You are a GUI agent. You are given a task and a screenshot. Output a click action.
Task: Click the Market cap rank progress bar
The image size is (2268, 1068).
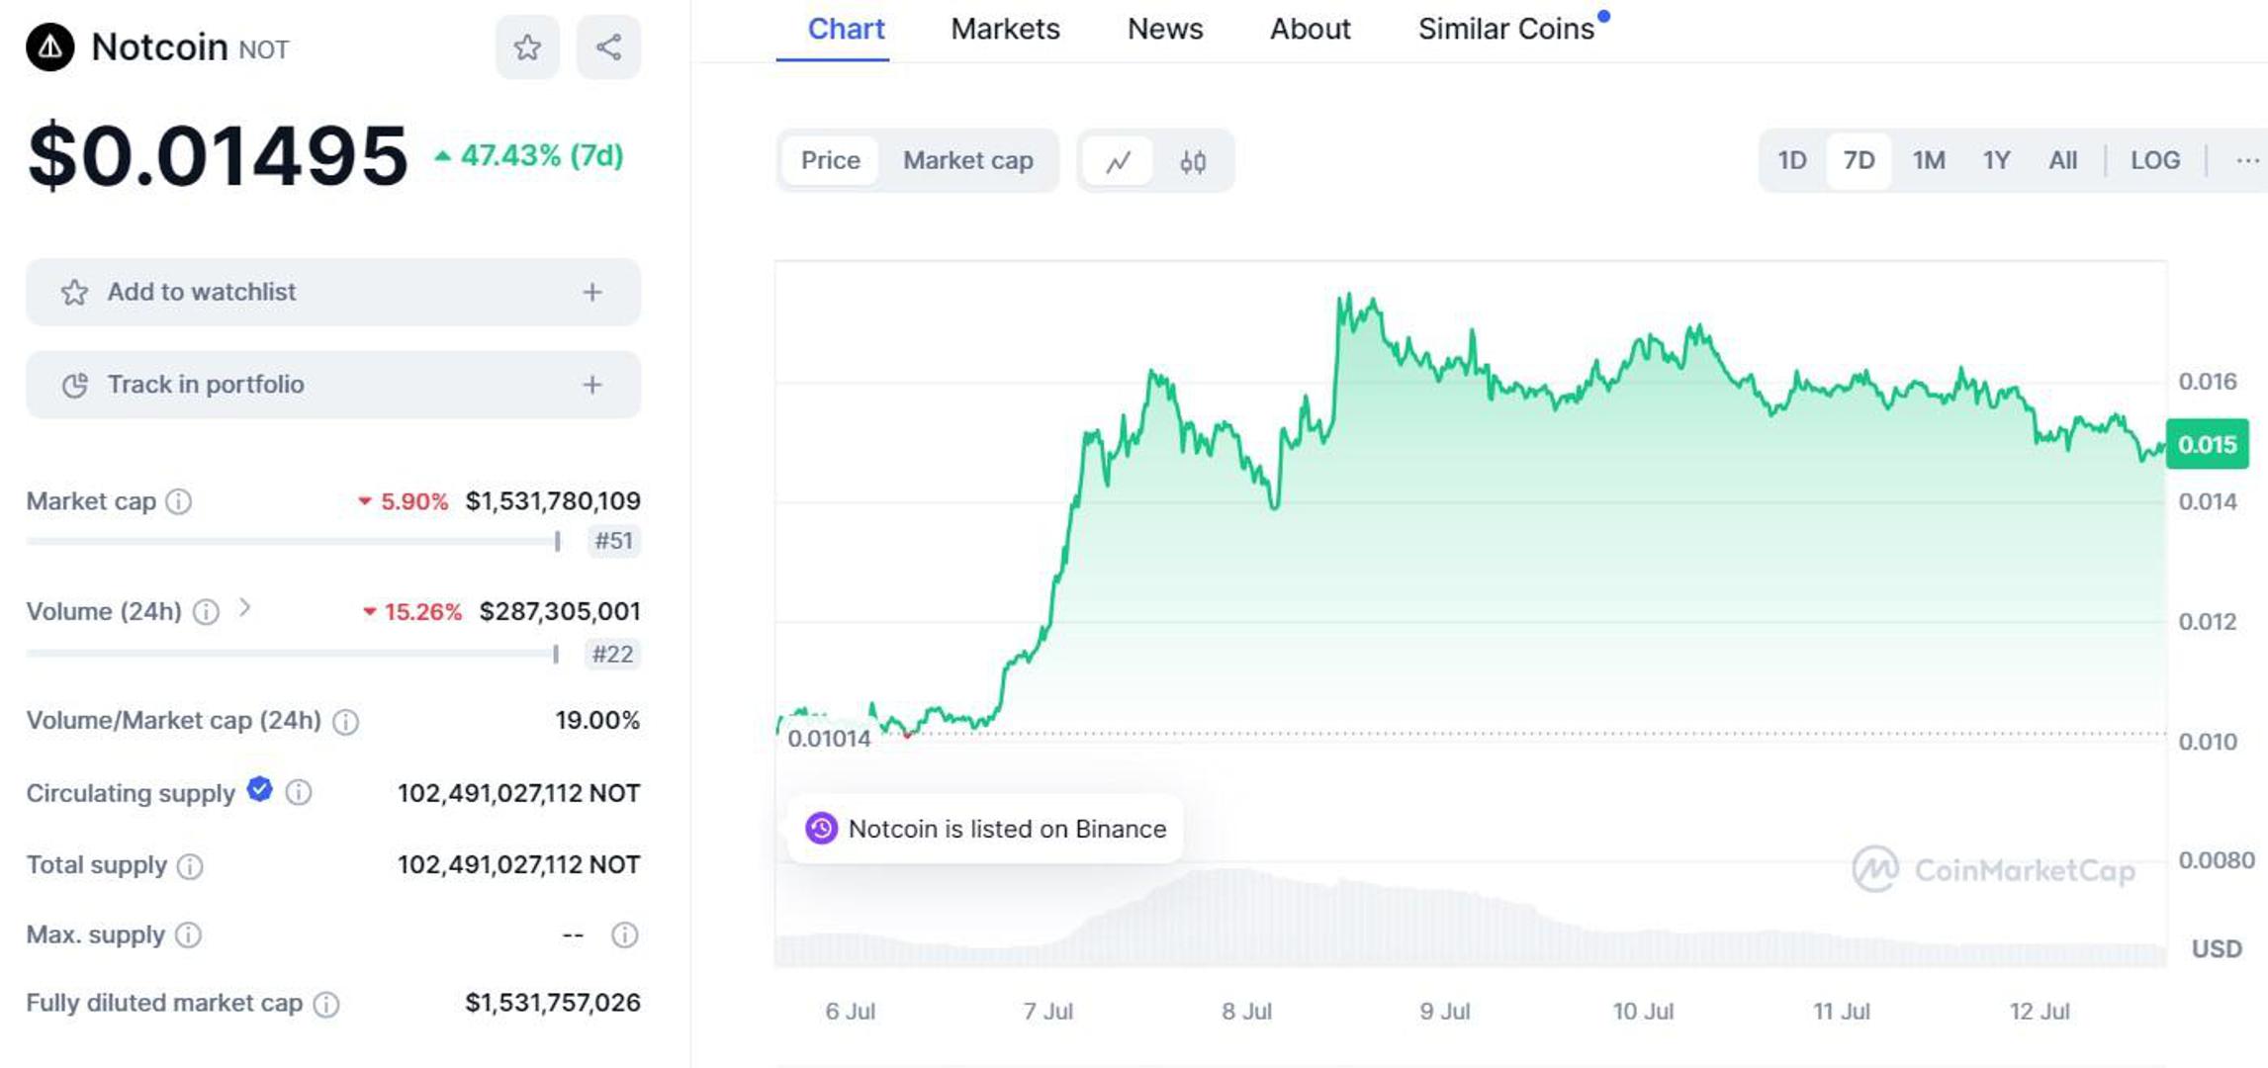click(x=294, y=542)
